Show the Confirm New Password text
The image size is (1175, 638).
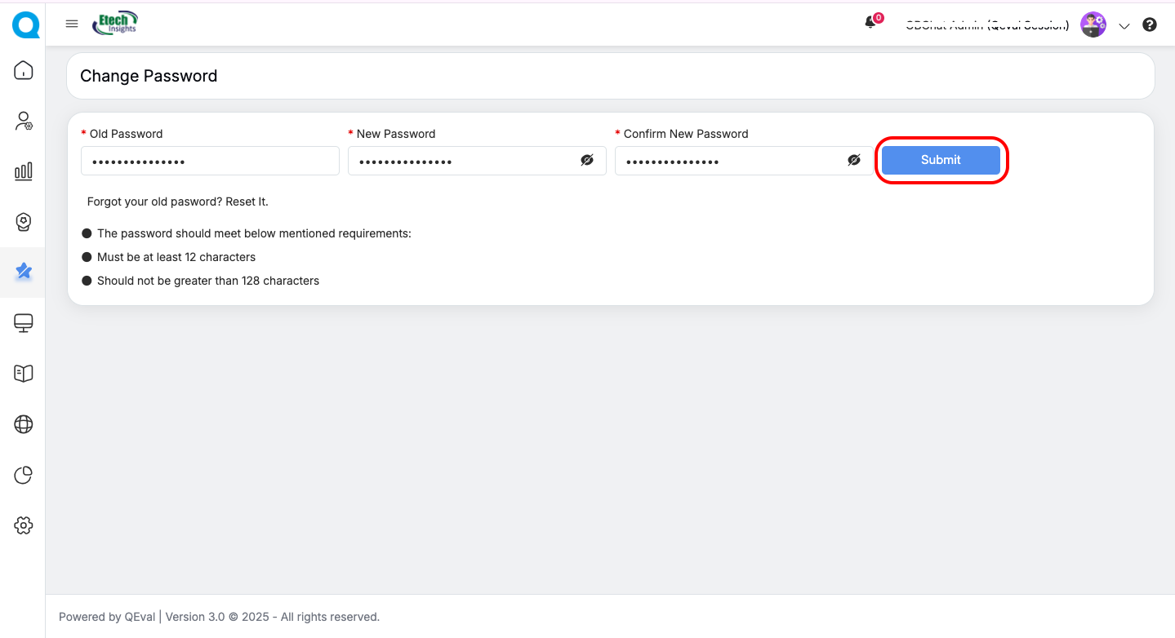[x=854, y=161]
